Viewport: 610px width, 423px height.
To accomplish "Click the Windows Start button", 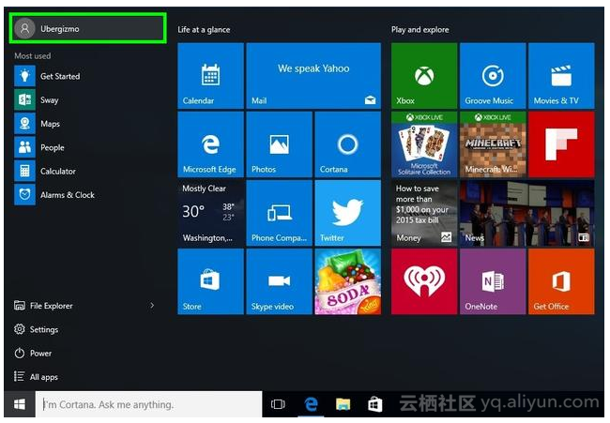I will (20, 404).
